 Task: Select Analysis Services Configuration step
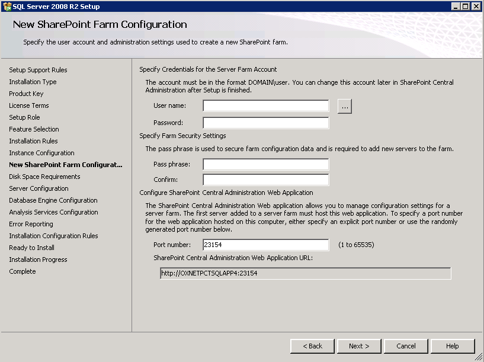(53, 212)
